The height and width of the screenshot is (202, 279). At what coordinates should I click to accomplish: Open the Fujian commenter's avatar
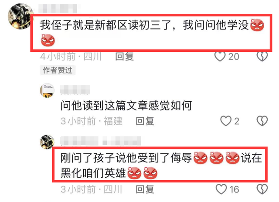tap(47, 90)
